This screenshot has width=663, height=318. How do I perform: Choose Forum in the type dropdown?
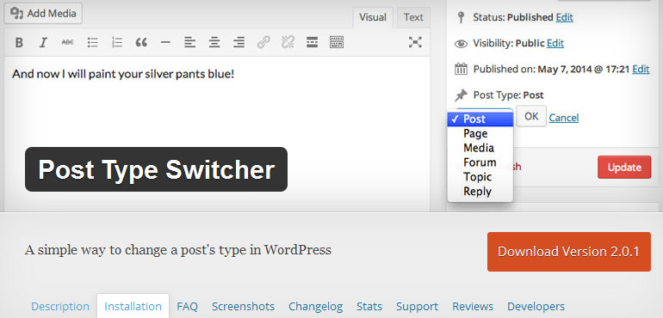480,162
